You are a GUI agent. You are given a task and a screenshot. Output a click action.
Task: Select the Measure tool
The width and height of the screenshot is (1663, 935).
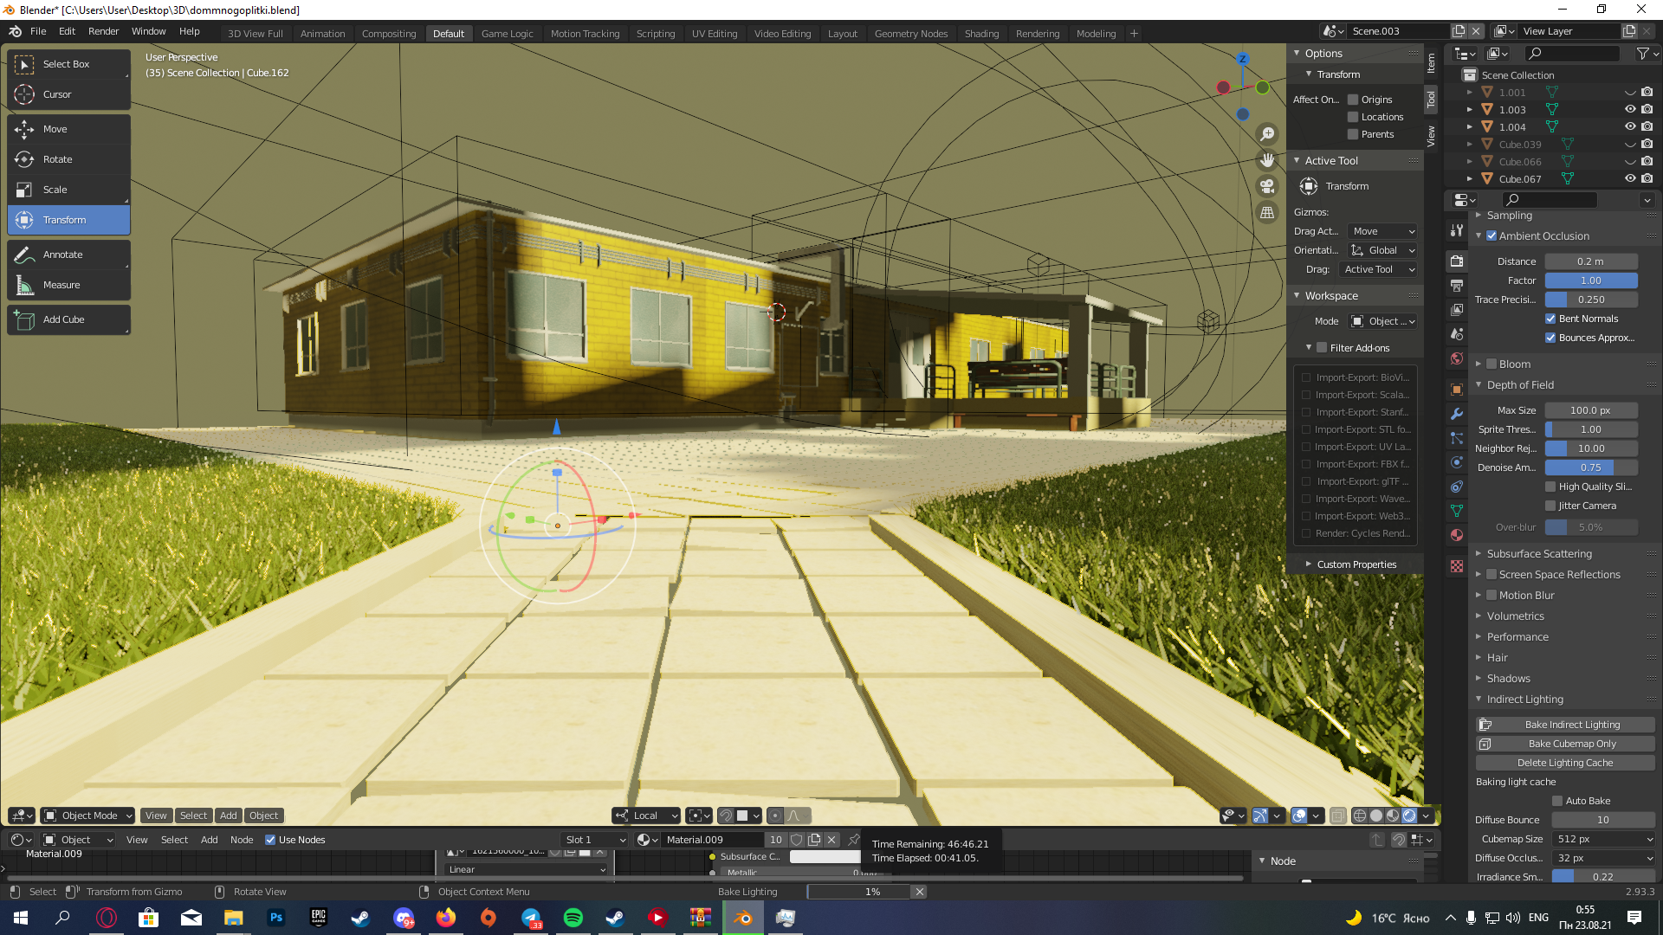point(61,285)
